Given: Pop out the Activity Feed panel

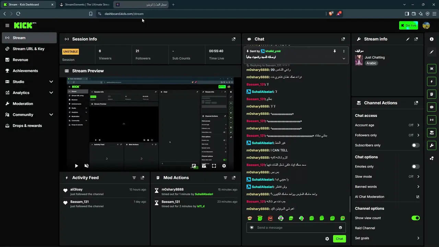Looking at the screenshot, I should point(142,178).
